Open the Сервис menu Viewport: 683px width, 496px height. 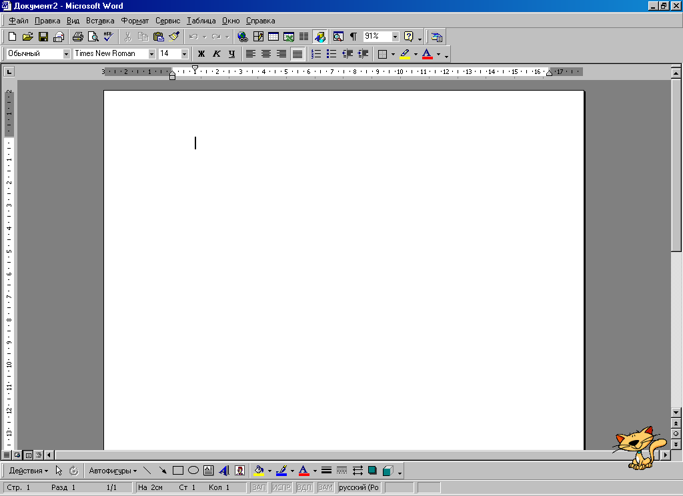pyautogui.click(x=167, y=21)
